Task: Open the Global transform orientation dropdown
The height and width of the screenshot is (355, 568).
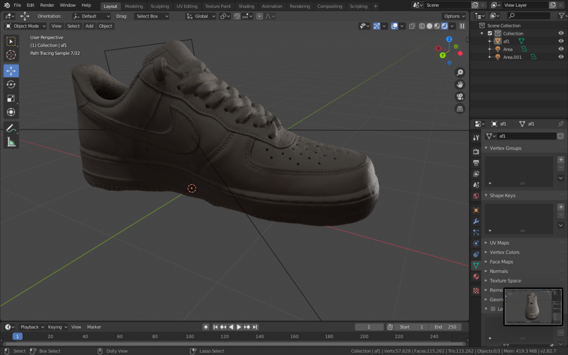Action: pos(201,16)
